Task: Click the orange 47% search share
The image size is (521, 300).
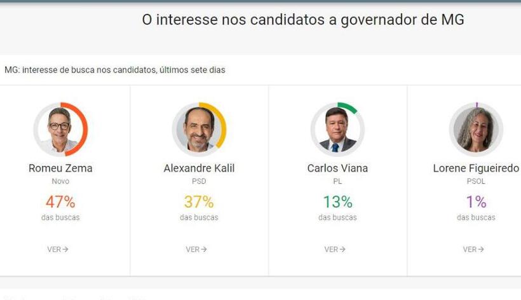Action: (60, 201)
